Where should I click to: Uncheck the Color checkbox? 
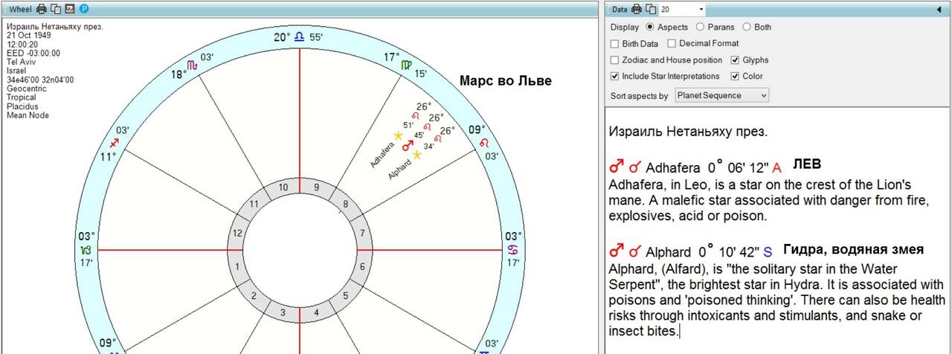tap(736, 76)
